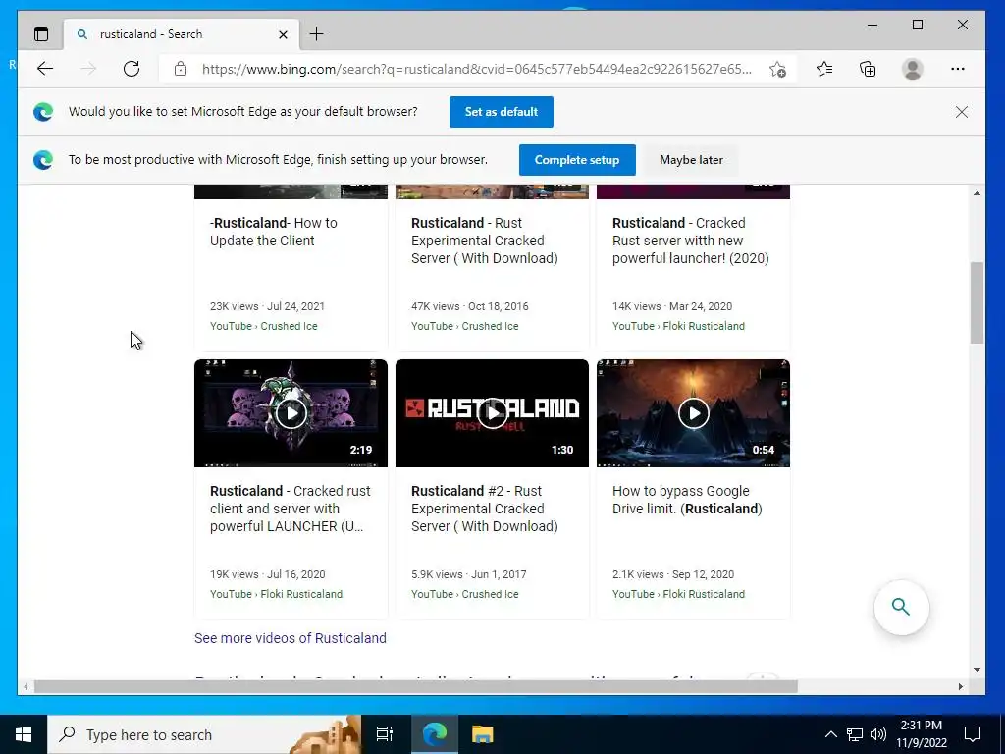Click 14K views · Mar 24, 2020 text

point(672,306)
